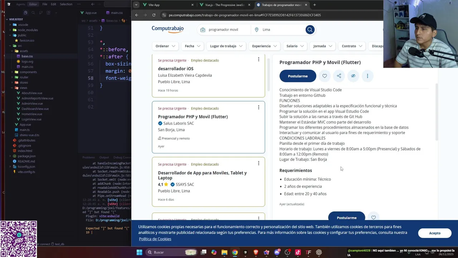Open Extensions view in editor sidebar
The width and height of the screenshot is (458, 258).
[48, 13]
